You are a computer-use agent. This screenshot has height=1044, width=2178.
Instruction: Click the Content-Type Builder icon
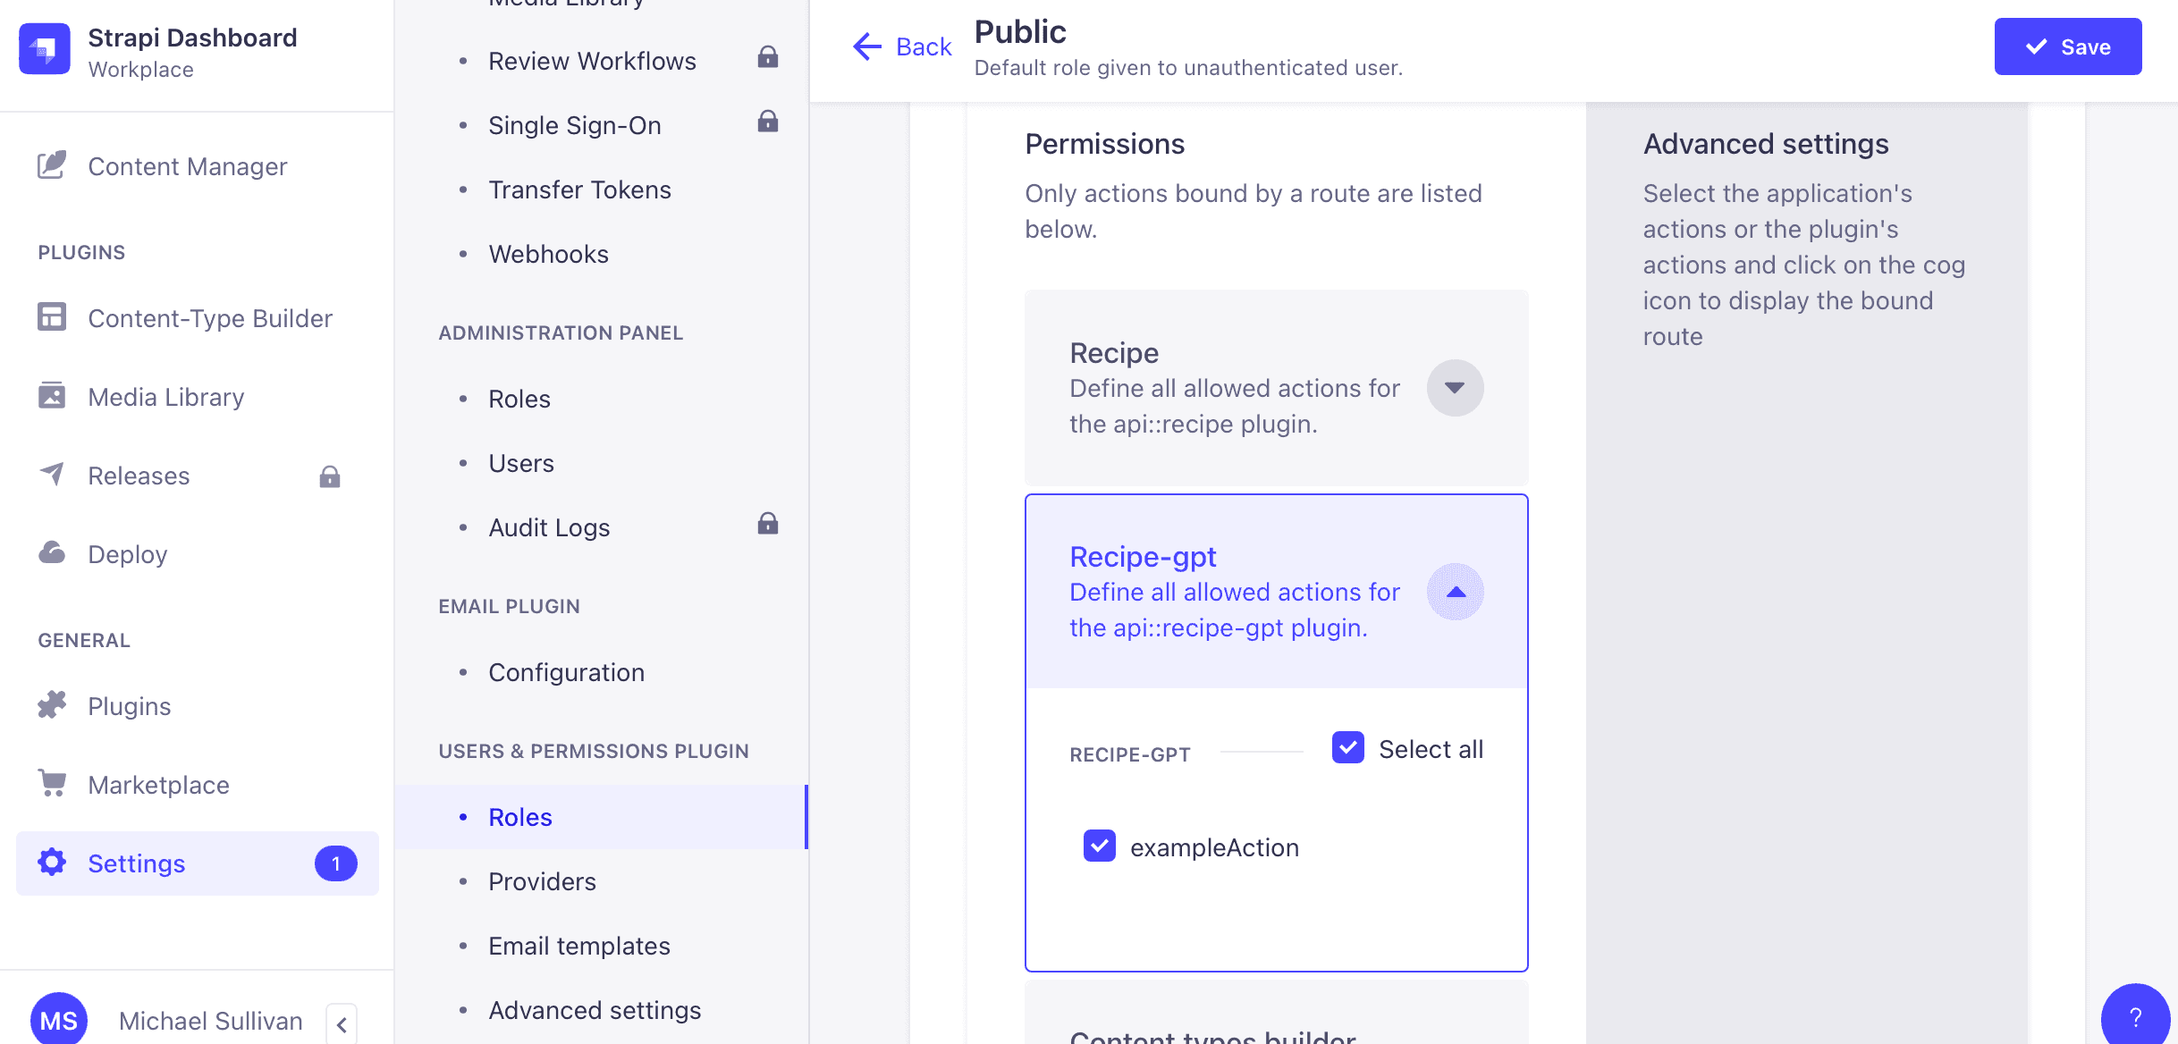(52, 317)
